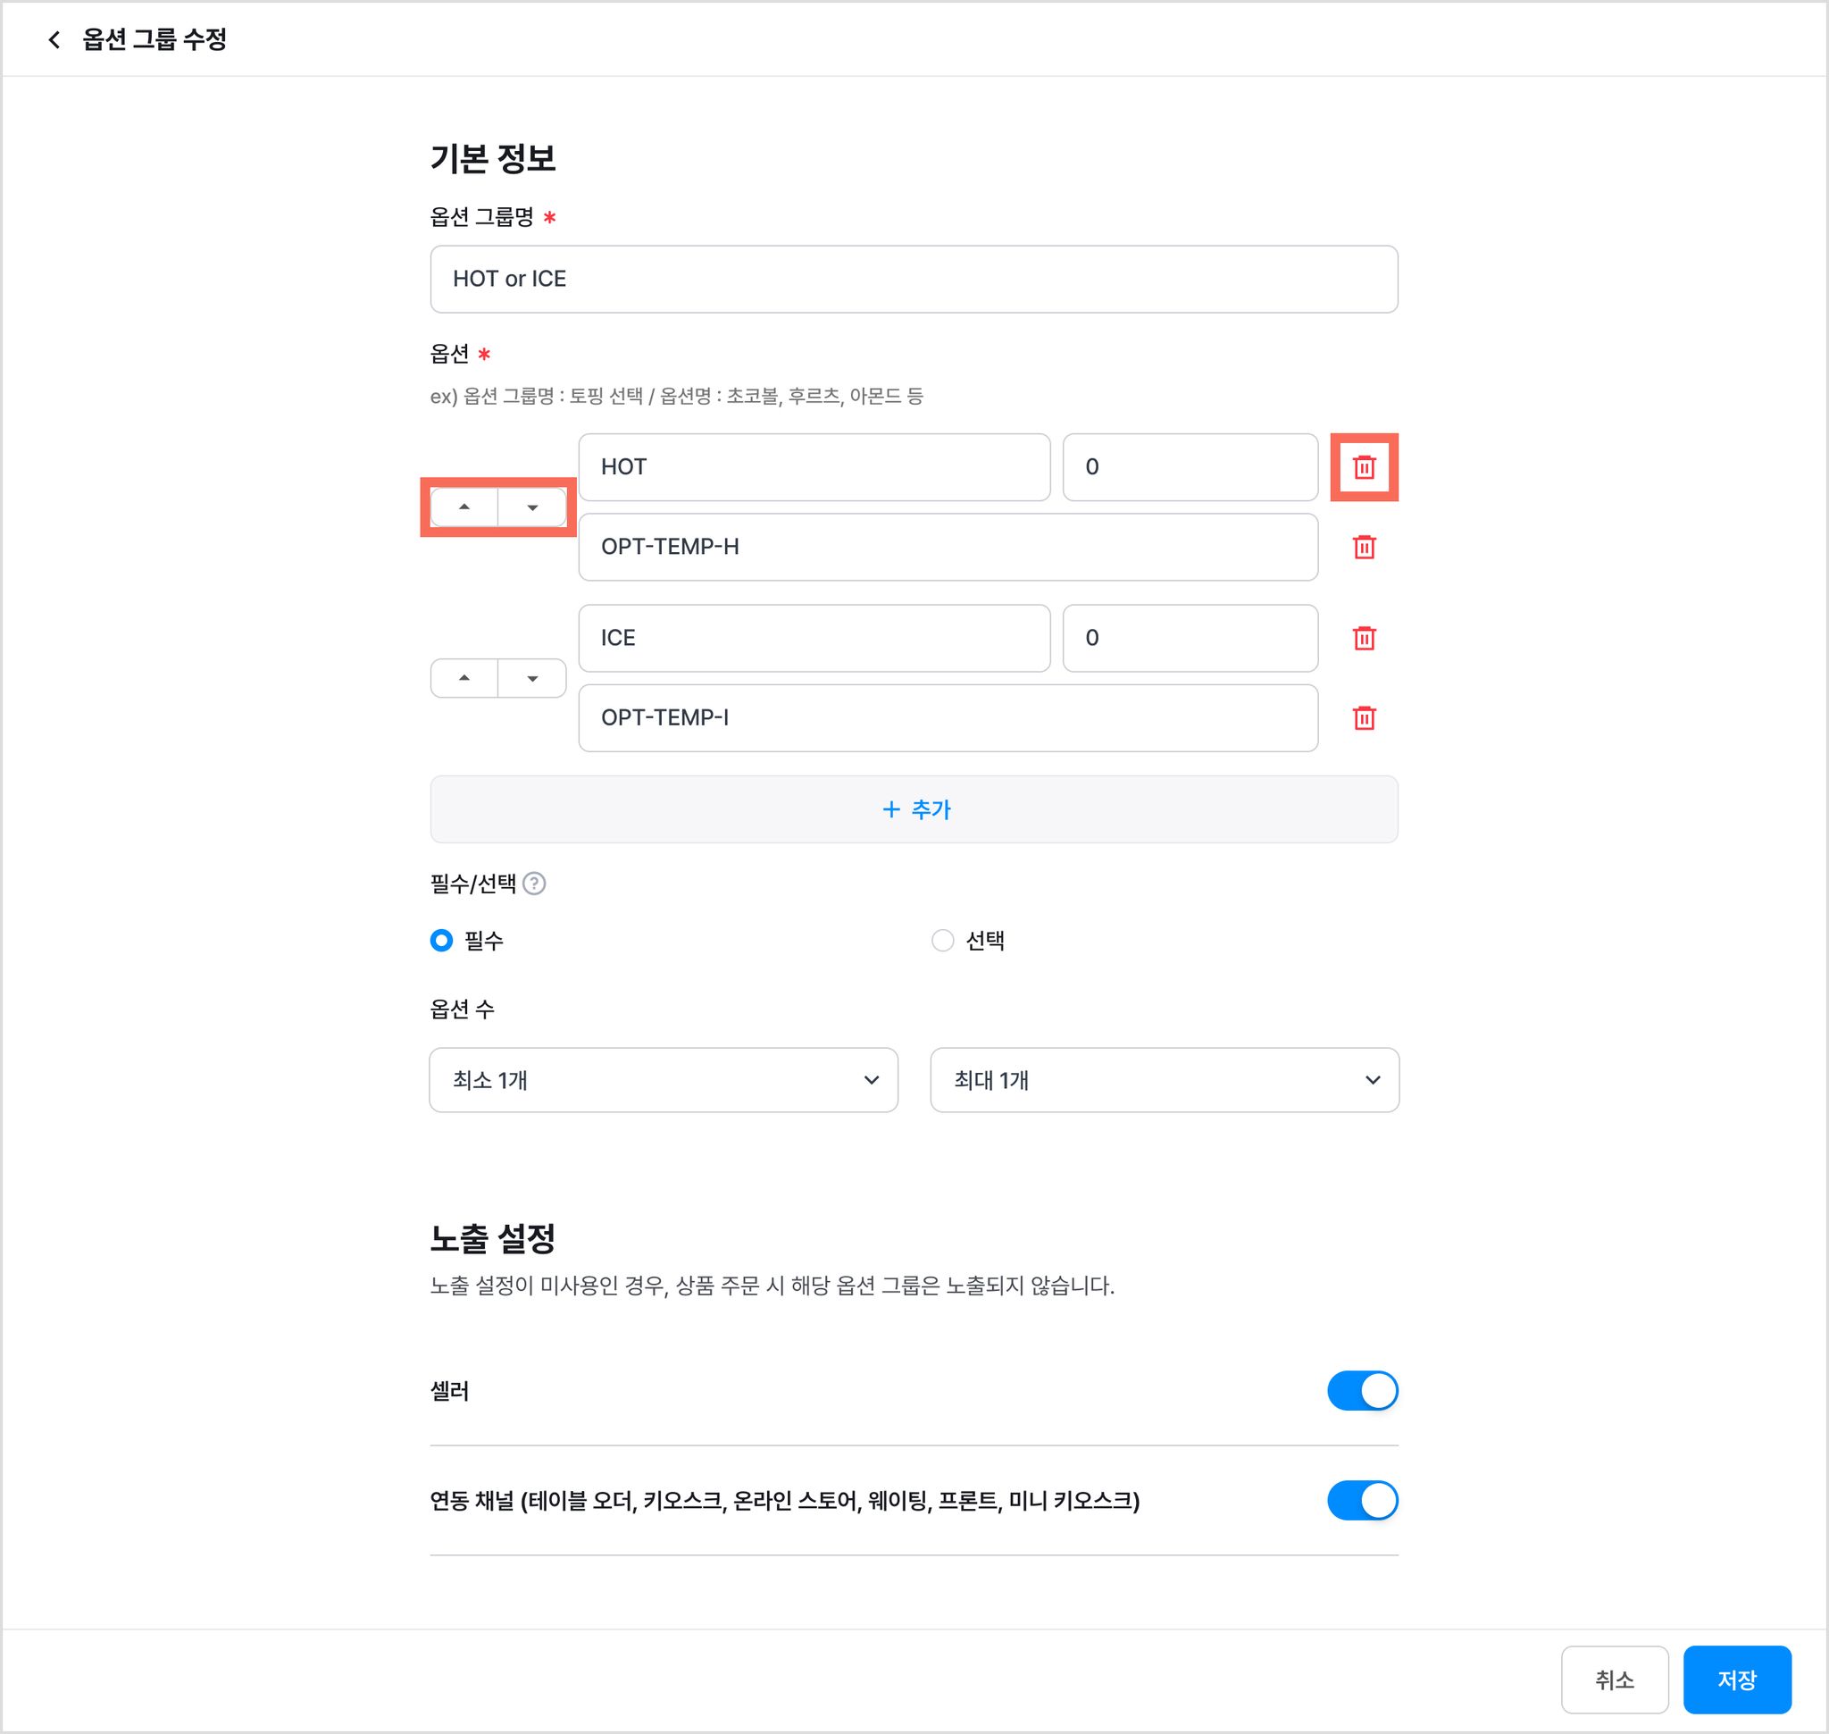Click the 취소 button

coord(1615,1680)
